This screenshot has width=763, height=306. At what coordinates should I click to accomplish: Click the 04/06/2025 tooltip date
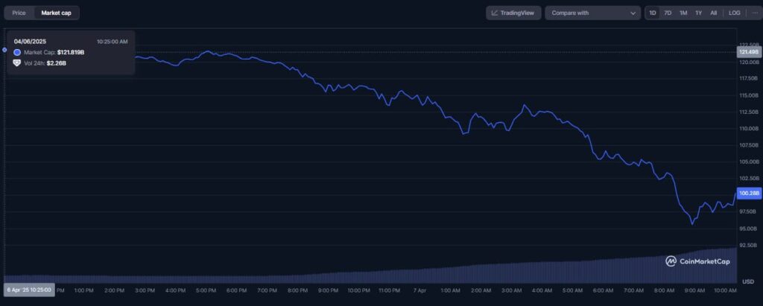(30, 42)
